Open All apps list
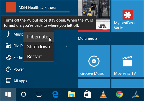The height and width of the screenshot is (101, 144). tap(16, 81)
